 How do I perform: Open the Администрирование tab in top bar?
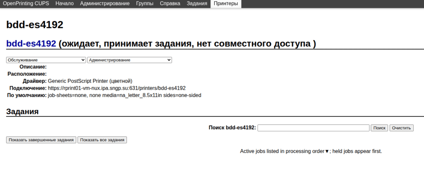(x=105, y=3)
